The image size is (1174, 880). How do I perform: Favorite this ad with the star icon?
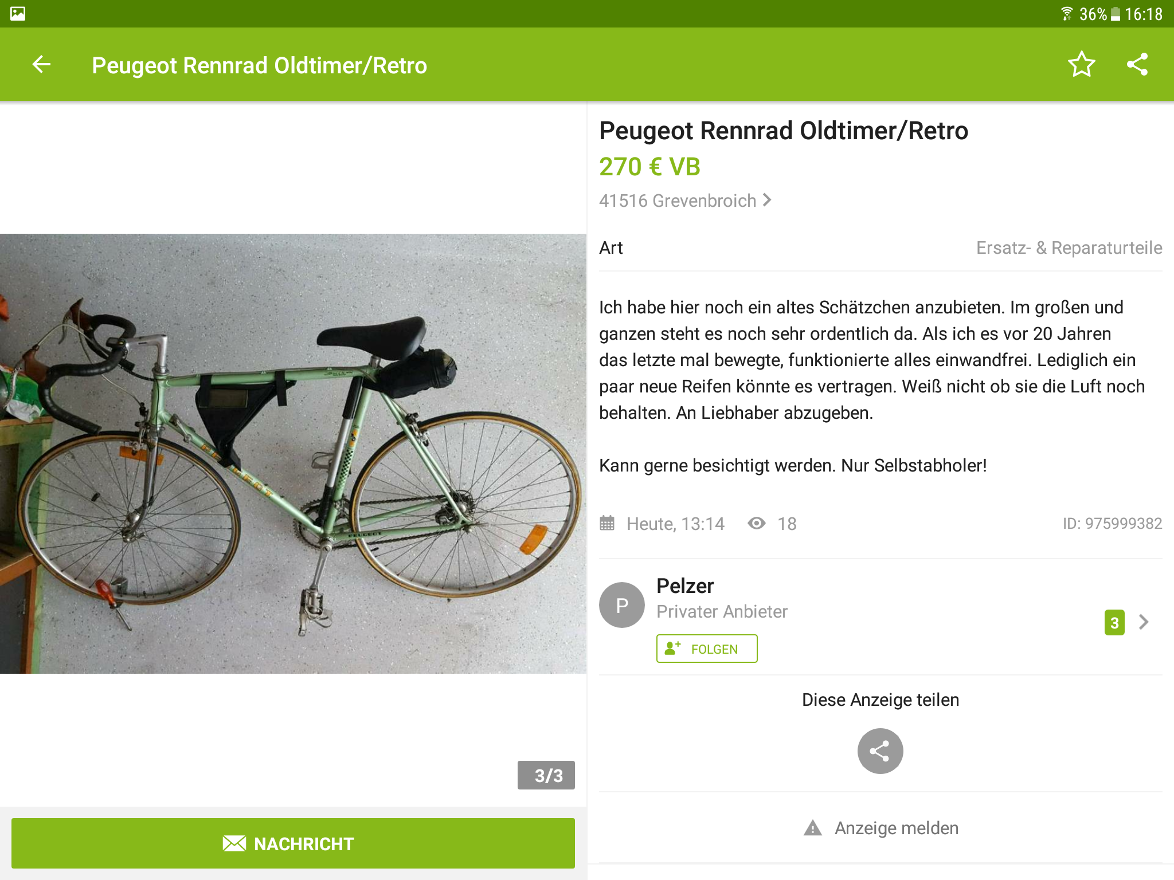pos(1081,64)
